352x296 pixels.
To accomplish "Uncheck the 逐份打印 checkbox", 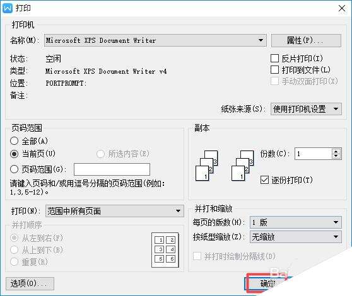I will pos(265,179).
